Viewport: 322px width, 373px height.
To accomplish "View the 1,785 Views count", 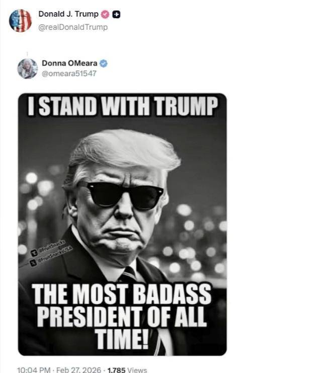I will pyautogui.click(x=127, y=370).
